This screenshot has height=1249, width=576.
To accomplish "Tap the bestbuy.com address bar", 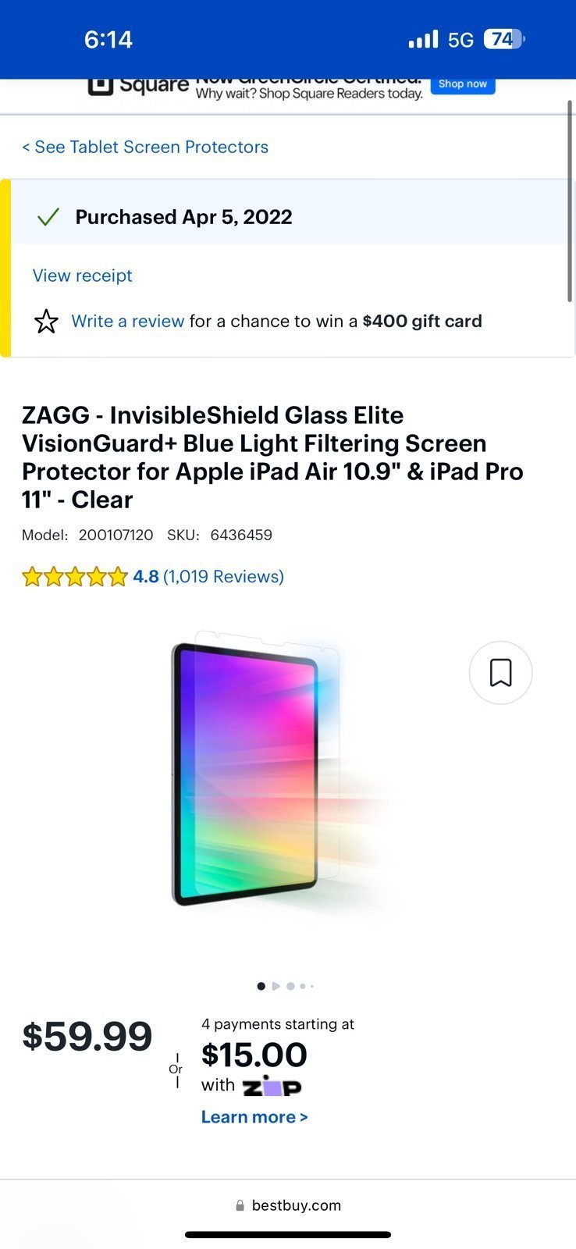I will (288, 1205).
